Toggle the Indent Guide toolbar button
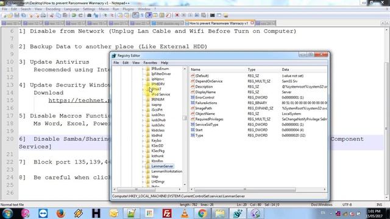This screenshot has height=219, width=390. pyautogui.click(x=149, y=15)
